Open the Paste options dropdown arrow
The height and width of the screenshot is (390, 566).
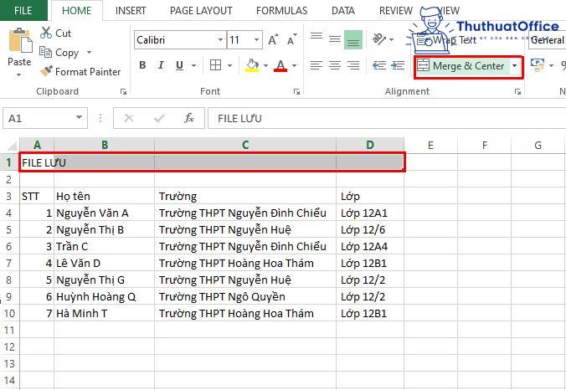(18, 75)
